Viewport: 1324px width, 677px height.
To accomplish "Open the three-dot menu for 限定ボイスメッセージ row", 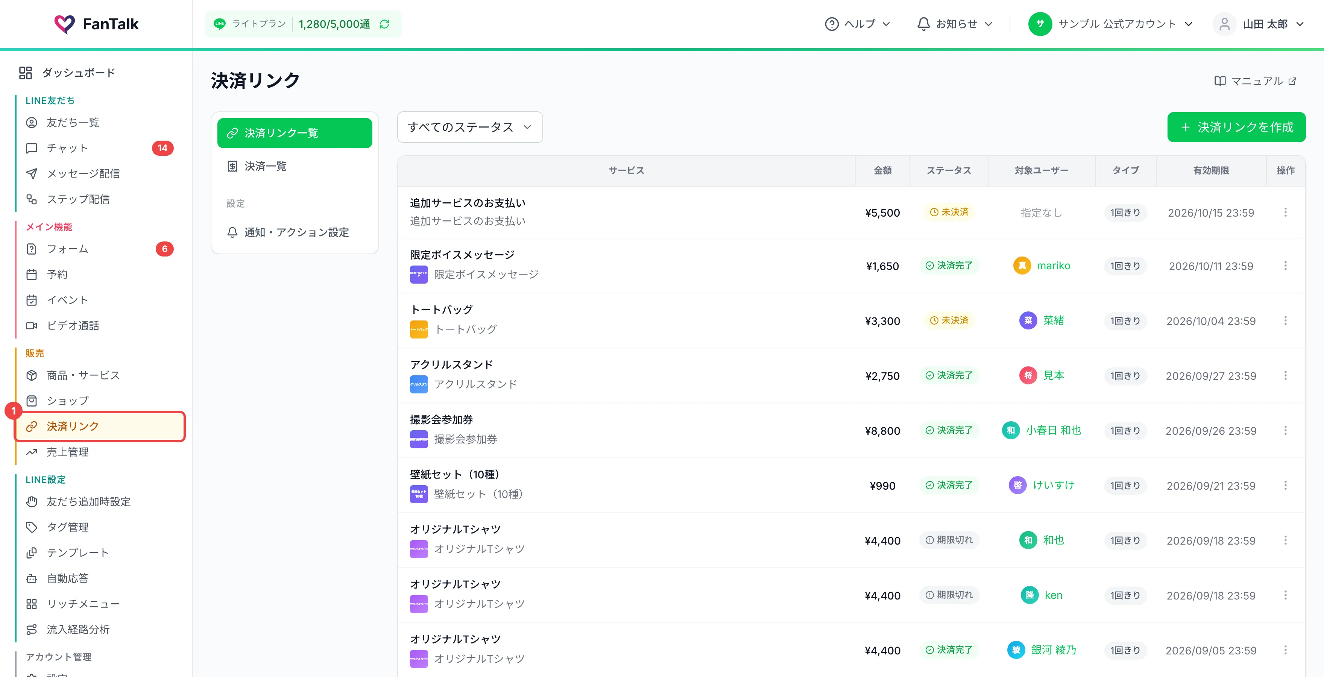I will tap(1286, 266).
